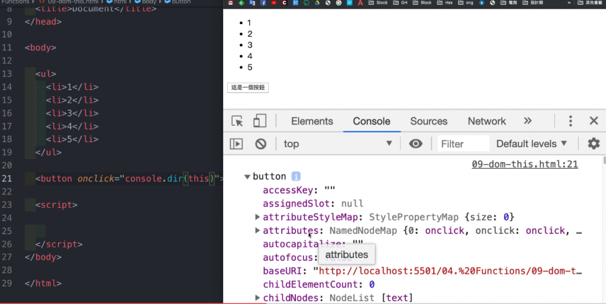Click the 這是一個按鈕 button on the page
This screenshot has width=606, height=304.
[248, 87]
